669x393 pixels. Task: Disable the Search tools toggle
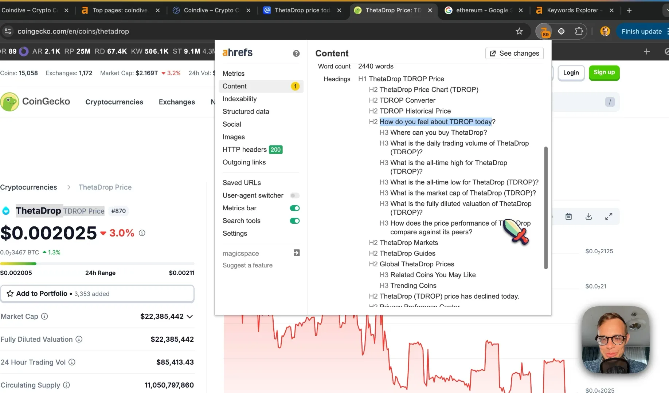click(295, 221)
